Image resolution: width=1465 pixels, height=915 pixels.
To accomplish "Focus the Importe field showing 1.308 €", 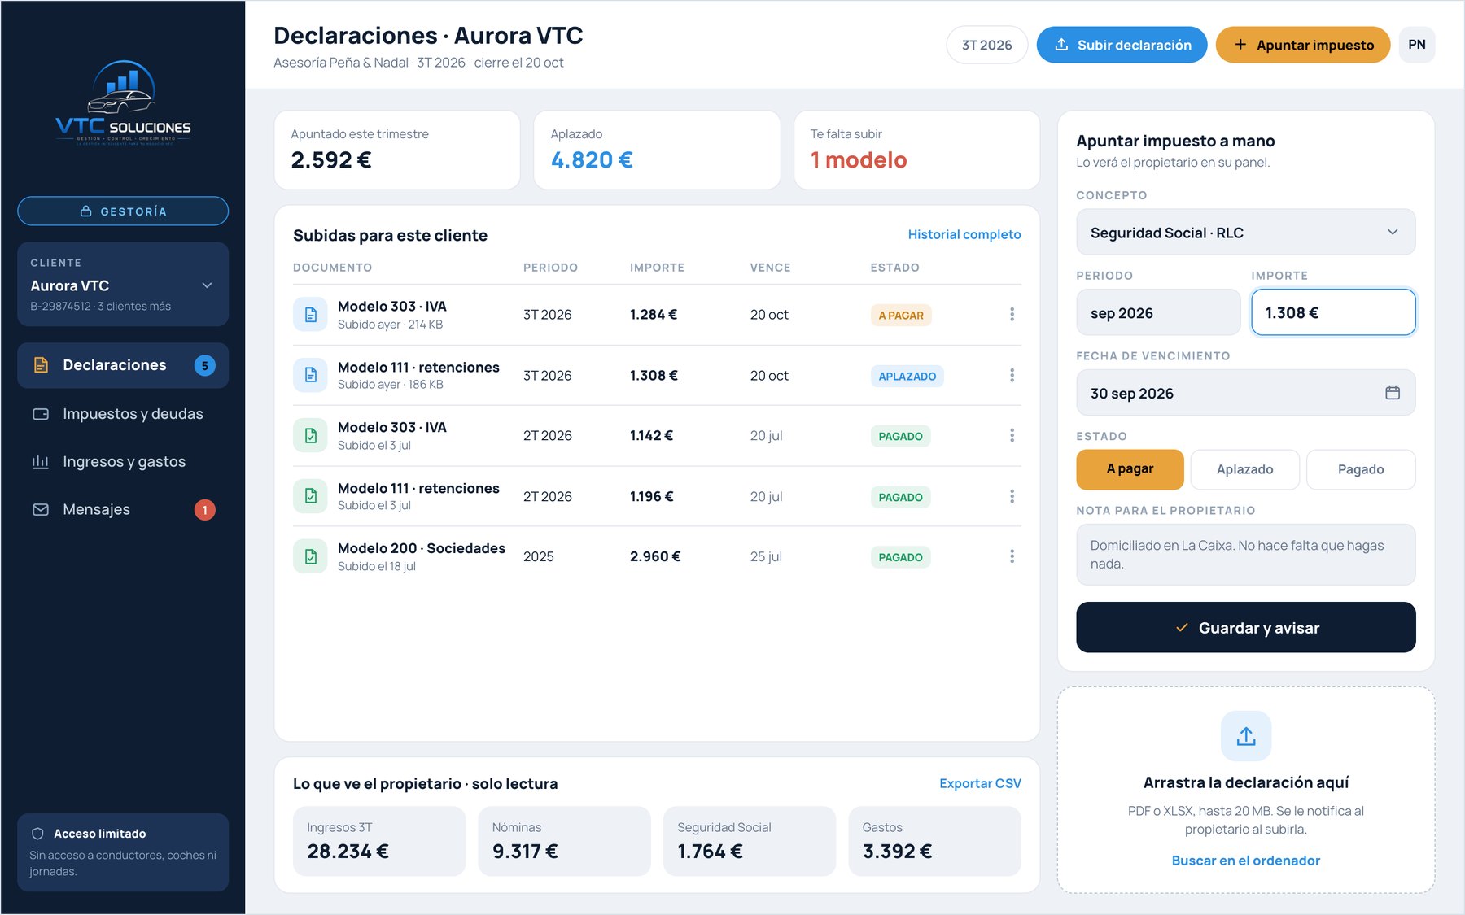I will click(x=1332, y=313).
